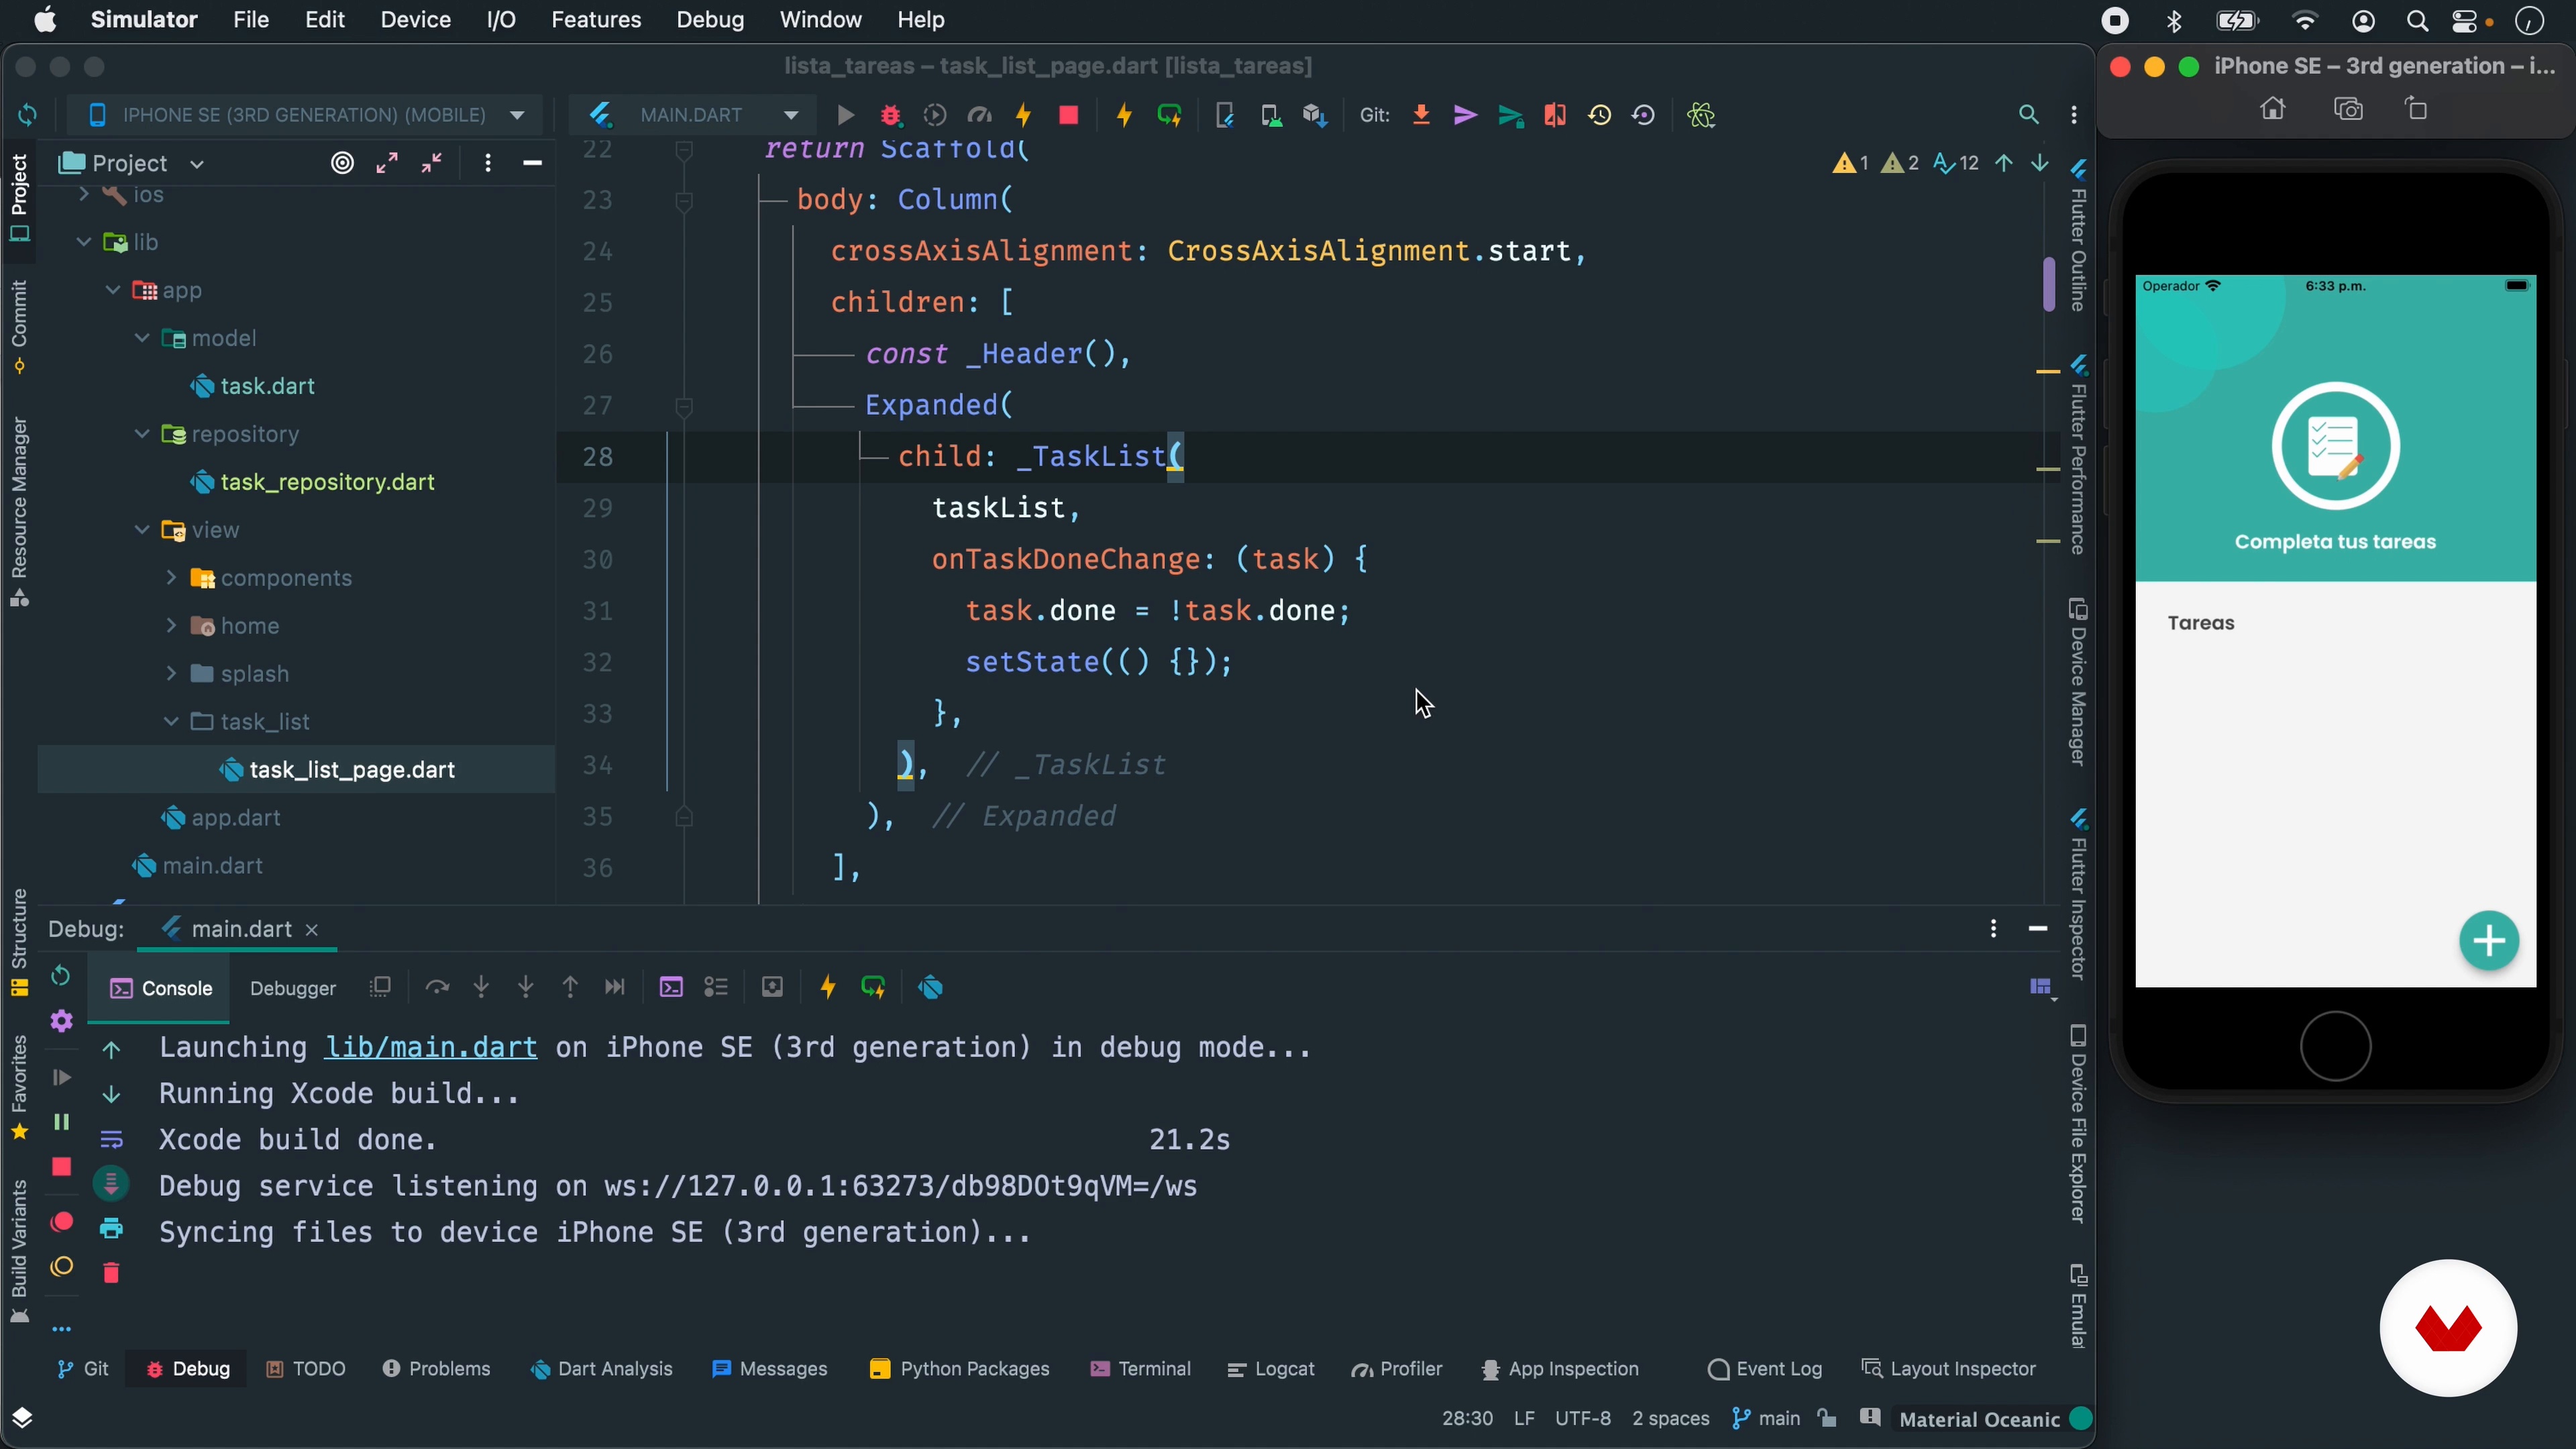The height and width of the screenshot is (1449, 2576).
Task: Open Dart Analysis tool tab
Action: [x=602, y=1369]
